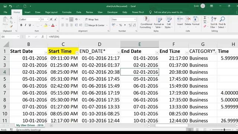
Task: Open Format as Table gallery
Action: 159,22
